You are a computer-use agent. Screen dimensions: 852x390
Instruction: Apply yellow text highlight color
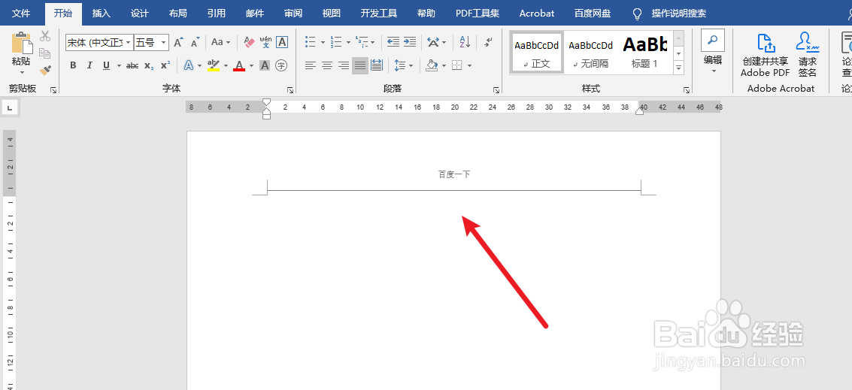pyautogui.click(x=214, y=65)
